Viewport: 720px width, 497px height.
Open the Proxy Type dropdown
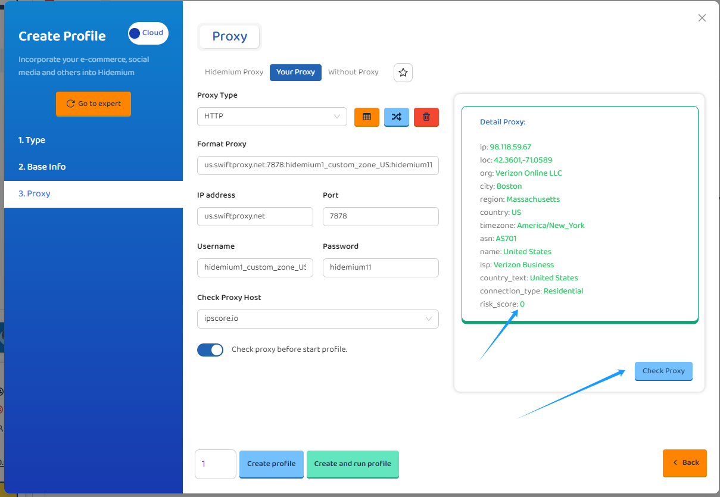[x=272, y=117]
